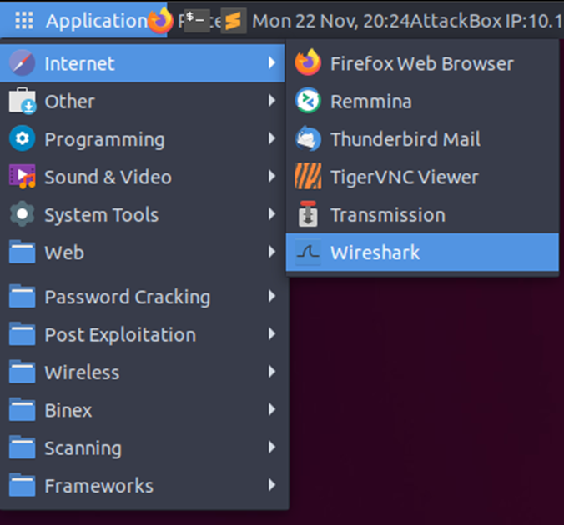The height and width of the screenshot is (525, 564).
Task: Click the Internet category compass icon
Action: point(22,62)
